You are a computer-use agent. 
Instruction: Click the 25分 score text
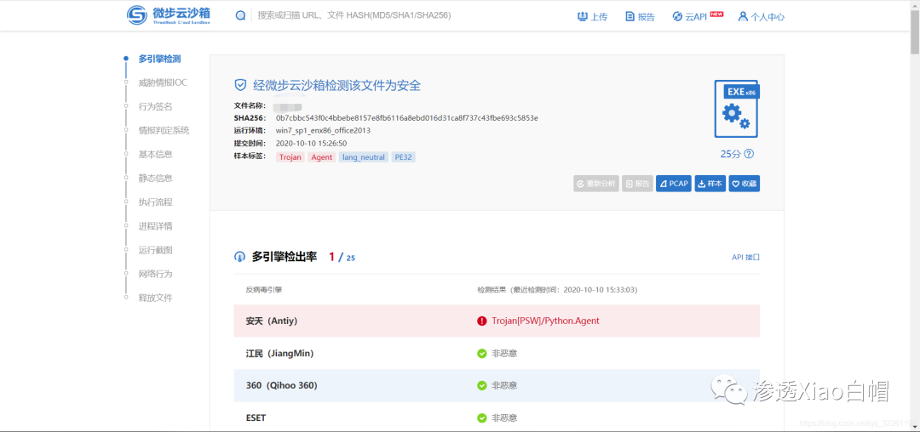coord(731,154)
